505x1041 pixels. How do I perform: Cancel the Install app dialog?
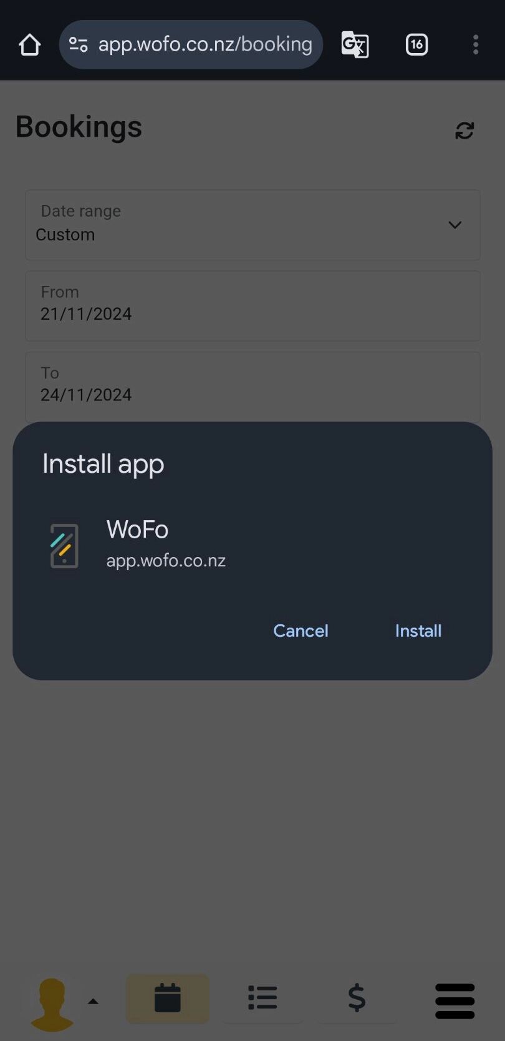[301, 631]
